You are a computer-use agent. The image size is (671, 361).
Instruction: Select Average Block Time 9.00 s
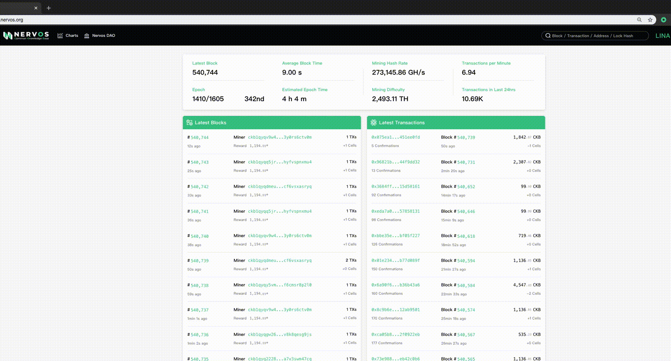coord(292,72)
